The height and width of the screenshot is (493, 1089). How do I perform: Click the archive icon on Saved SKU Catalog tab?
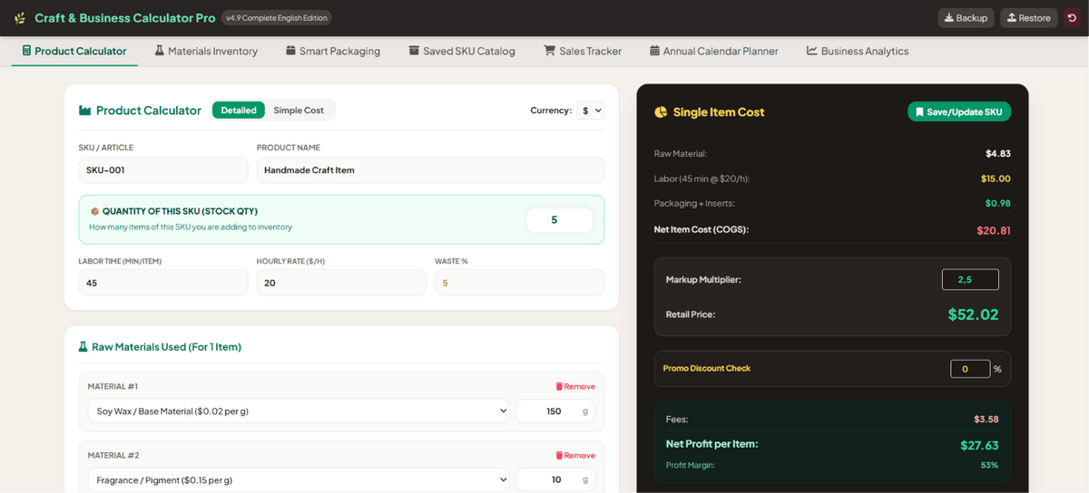point(414,51)
